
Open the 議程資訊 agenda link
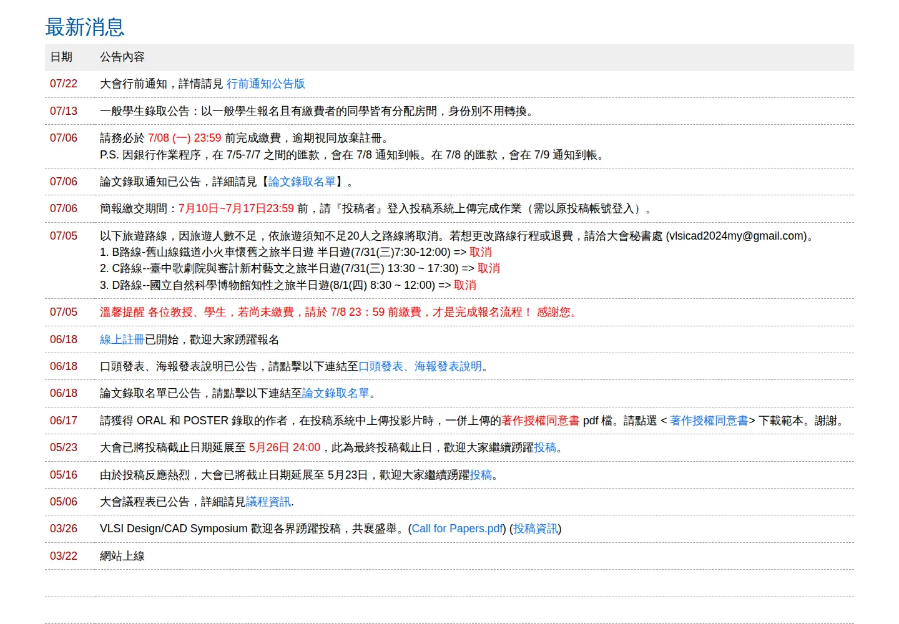(268, 502)
